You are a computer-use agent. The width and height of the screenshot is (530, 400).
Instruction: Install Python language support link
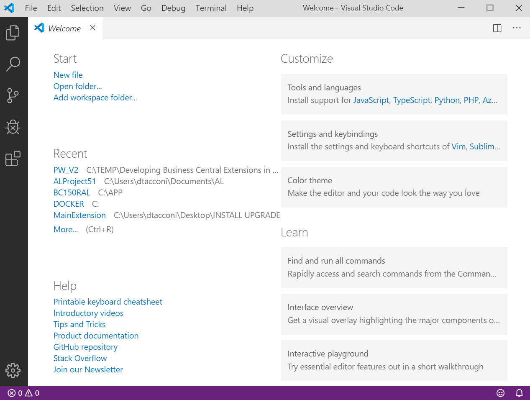point(447,100)
